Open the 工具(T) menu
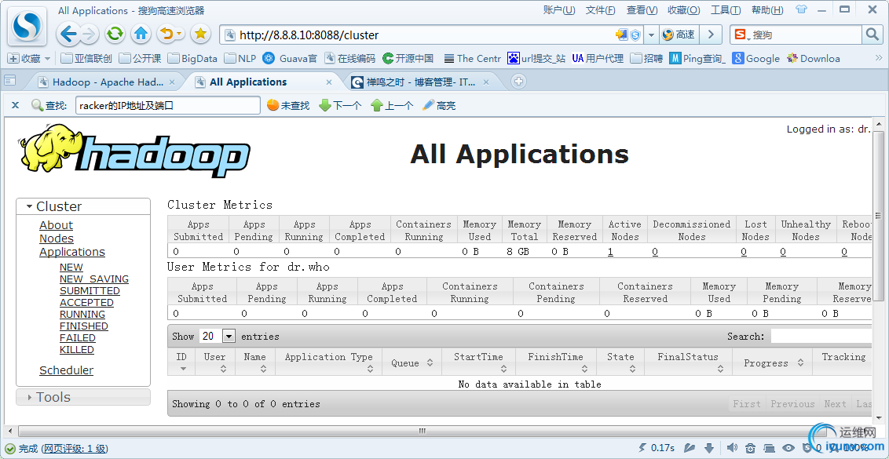Screen dimensions: 889x459 pos(726,10)
